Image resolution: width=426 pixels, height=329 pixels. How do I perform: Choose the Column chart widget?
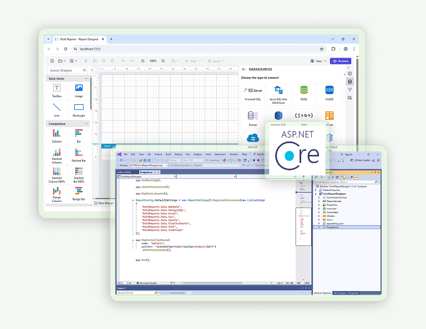coord(57,136)
